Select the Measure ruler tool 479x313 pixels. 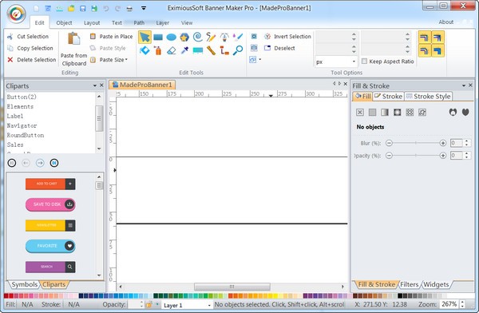click(x=211, y=50)
